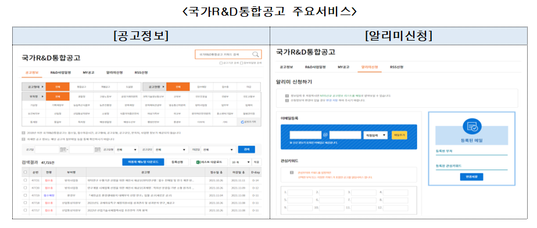This screenshot has width=537, height=228.
Task: Select 전체 in the 공고형태 filter row
Action: (58, 87)
